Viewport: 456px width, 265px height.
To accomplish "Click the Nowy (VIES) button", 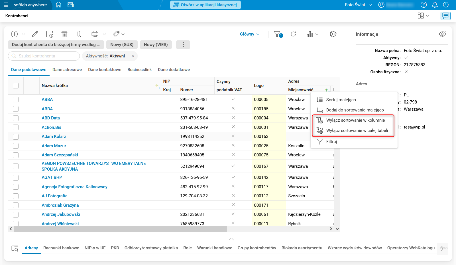I will (x=156, y=45).
